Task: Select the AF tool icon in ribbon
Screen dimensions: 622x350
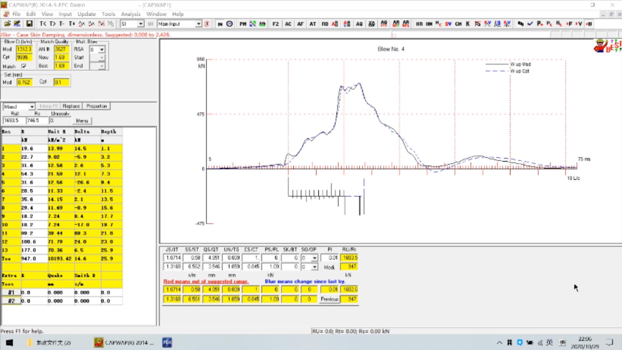Action: point(300,24)
